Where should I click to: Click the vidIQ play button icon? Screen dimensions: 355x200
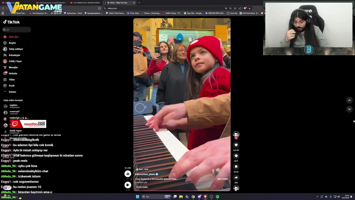(x=128, y=185)
